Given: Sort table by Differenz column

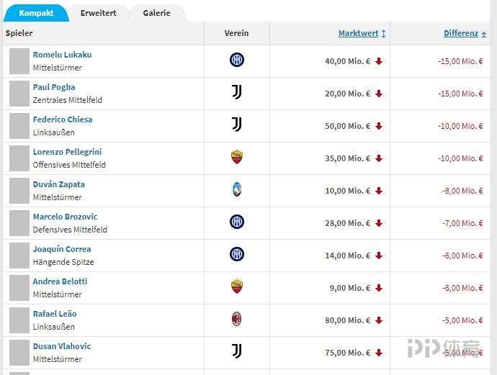Looking at the screenshot, I should click(461, 33).
